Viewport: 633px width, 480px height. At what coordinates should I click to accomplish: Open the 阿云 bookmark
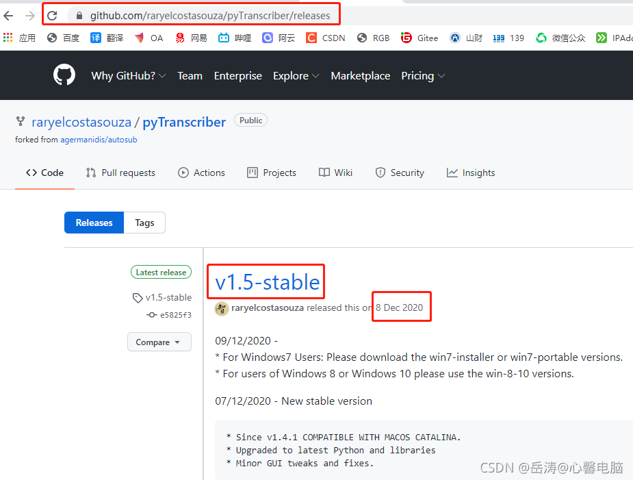279,38
